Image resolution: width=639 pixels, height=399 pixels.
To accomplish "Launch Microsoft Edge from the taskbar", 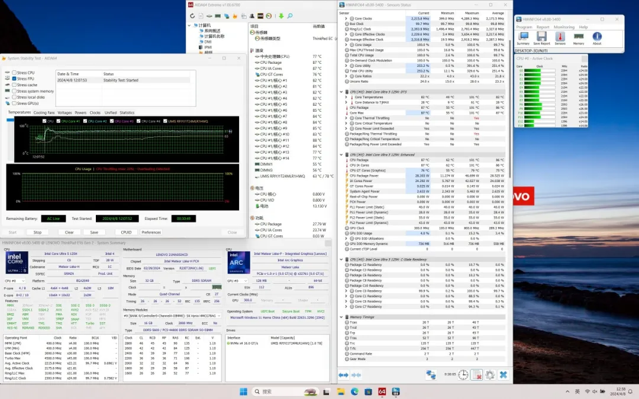I will tap(354, 392).
